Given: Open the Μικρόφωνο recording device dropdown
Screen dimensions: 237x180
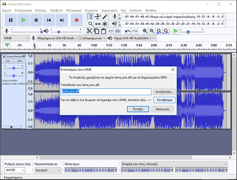Looking at the screenshot, I should coord(58,38).
